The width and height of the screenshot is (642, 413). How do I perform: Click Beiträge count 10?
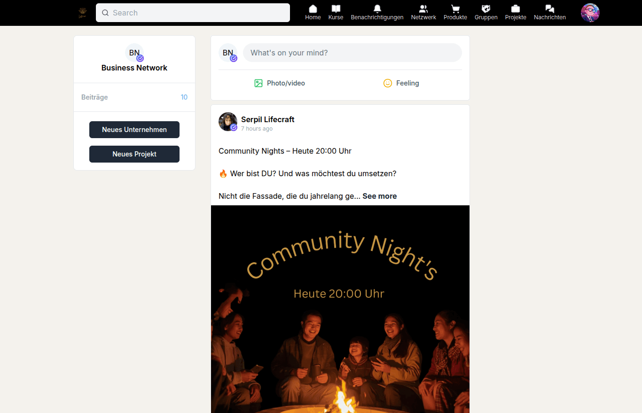coord(184,97)
